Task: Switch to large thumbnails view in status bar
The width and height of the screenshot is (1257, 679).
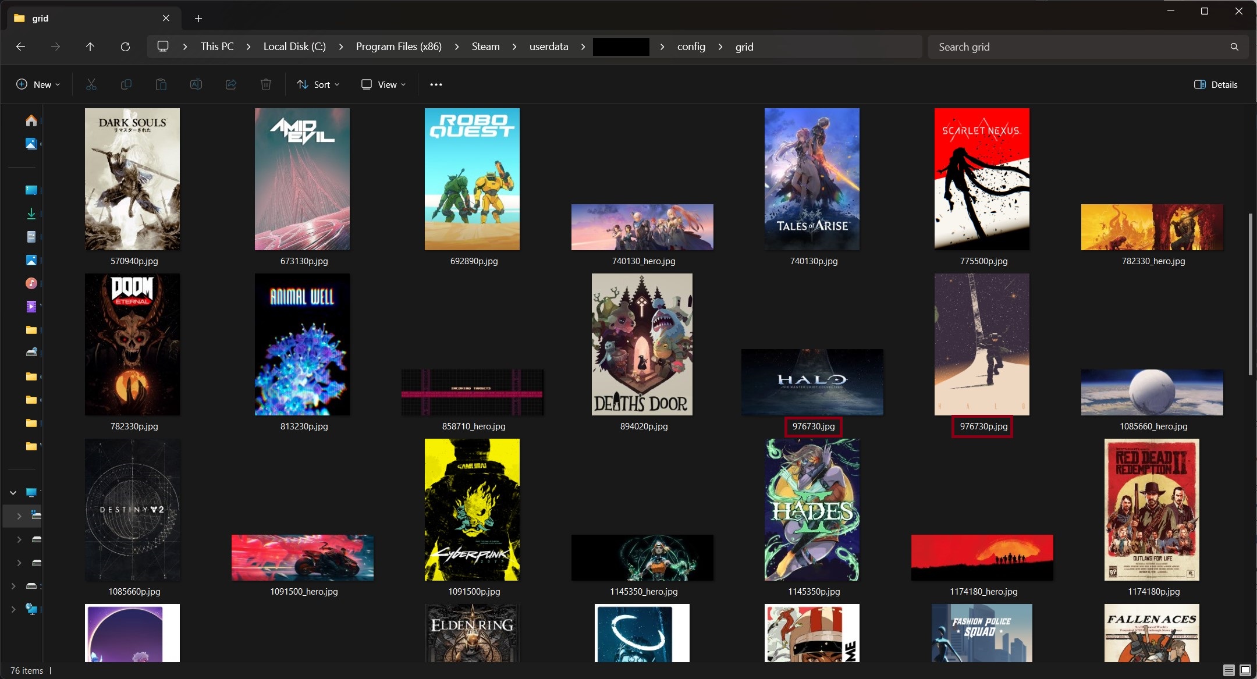Action: coord(1245,670)
